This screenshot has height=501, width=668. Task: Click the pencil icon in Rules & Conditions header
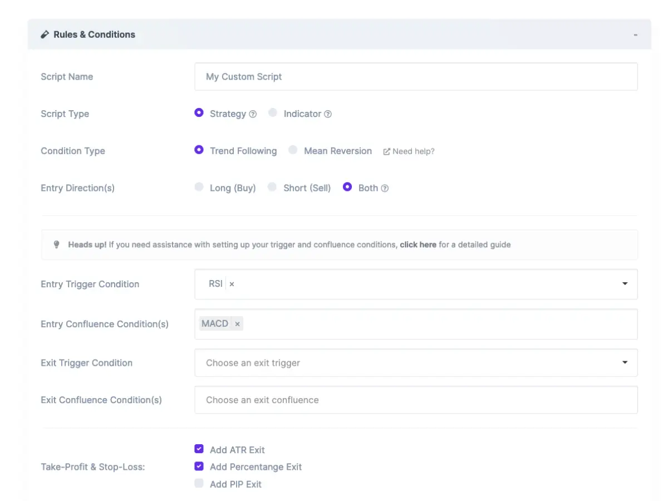45,35
